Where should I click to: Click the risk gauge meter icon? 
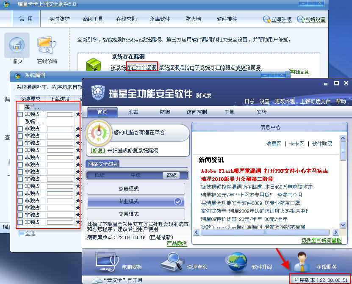coord(99,133)
